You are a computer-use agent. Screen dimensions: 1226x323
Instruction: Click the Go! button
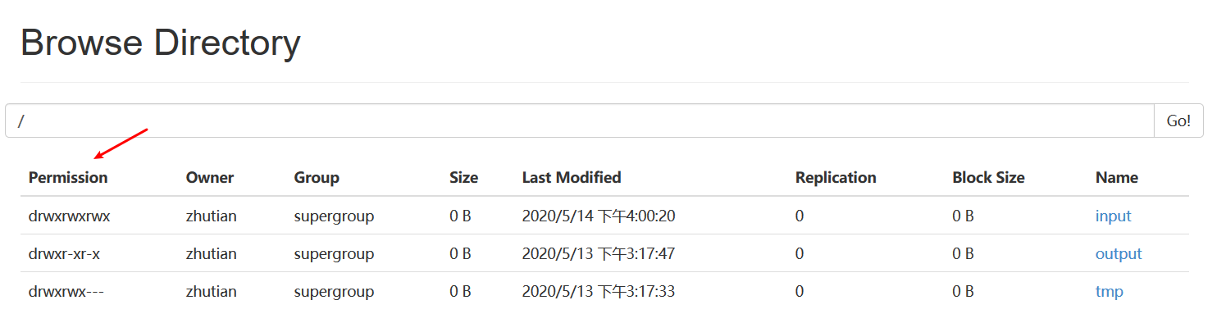[x=1178, y=121]
